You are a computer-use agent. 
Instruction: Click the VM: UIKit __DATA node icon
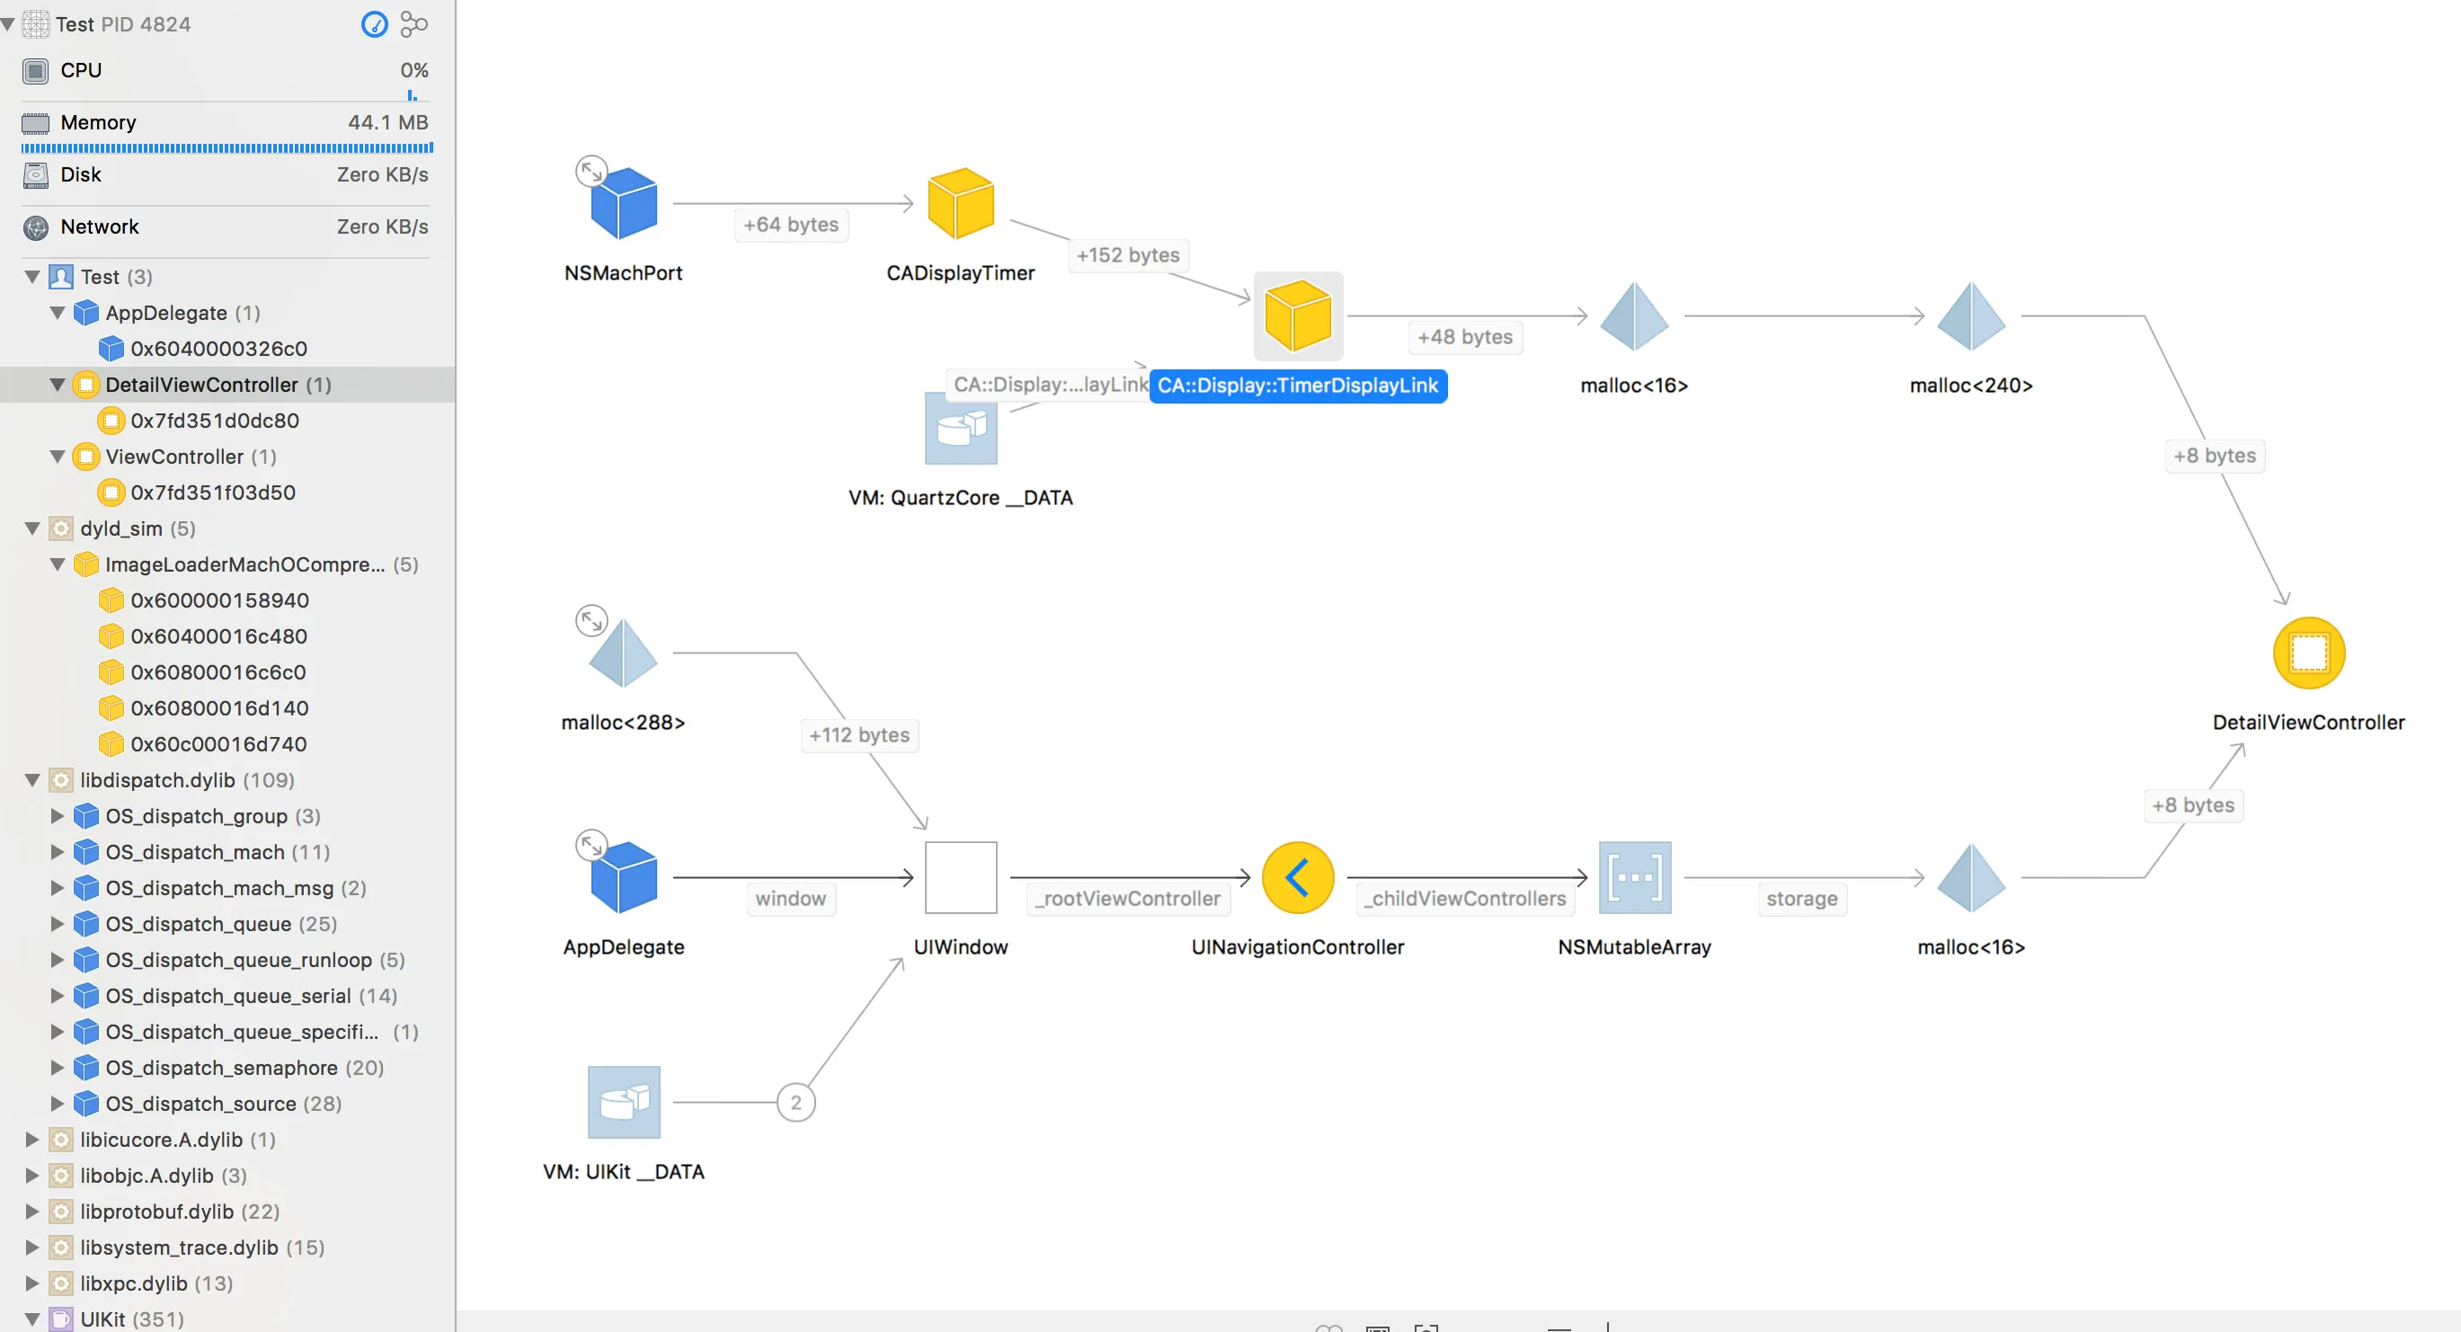pos(624,1102)
